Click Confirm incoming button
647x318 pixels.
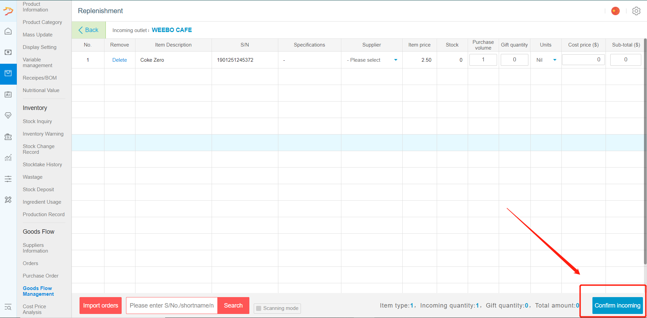pos(617,306)
